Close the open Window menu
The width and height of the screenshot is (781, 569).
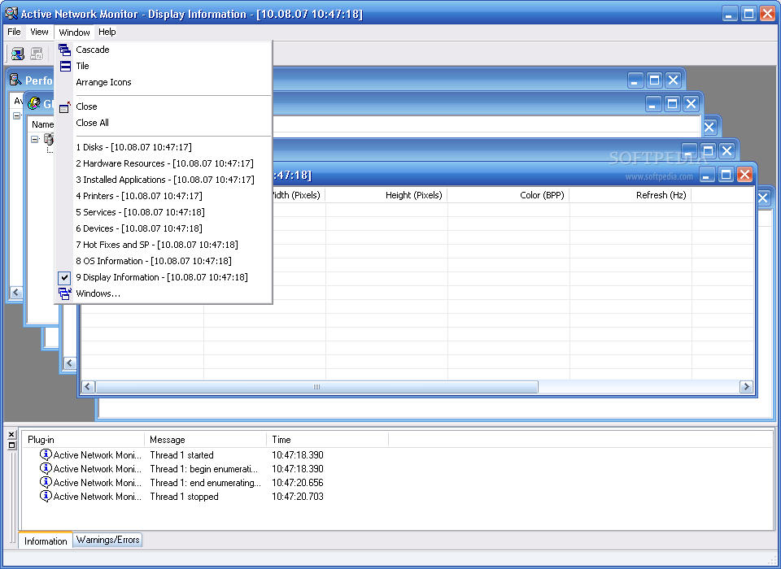point(74,33)
